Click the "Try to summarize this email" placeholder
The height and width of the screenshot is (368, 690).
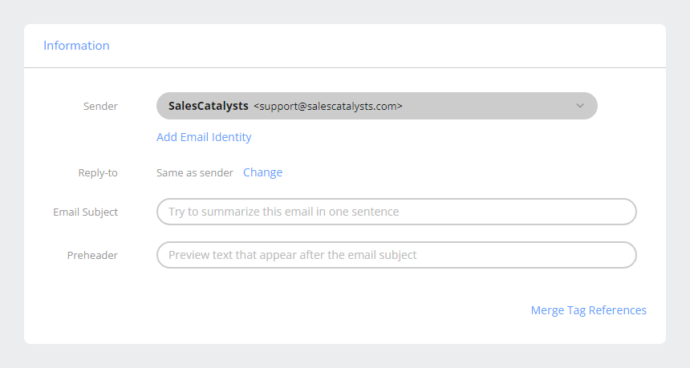(283, 212)
